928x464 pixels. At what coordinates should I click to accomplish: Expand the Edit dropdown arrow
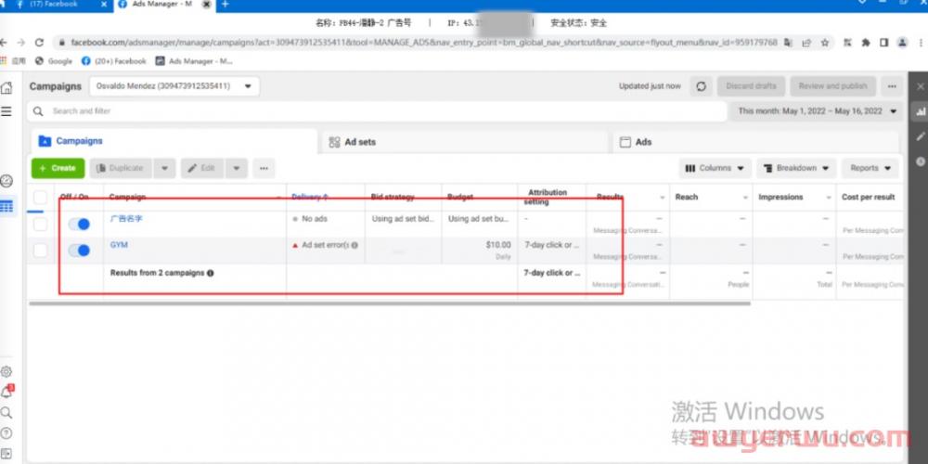coord(236,168)
